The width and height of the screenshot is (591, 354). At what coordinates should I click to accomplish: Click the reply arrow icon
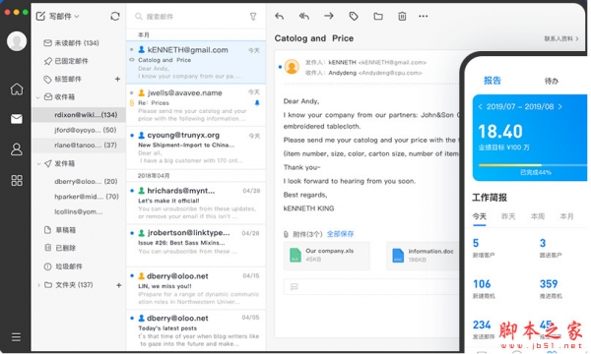[x=280, y=16]
